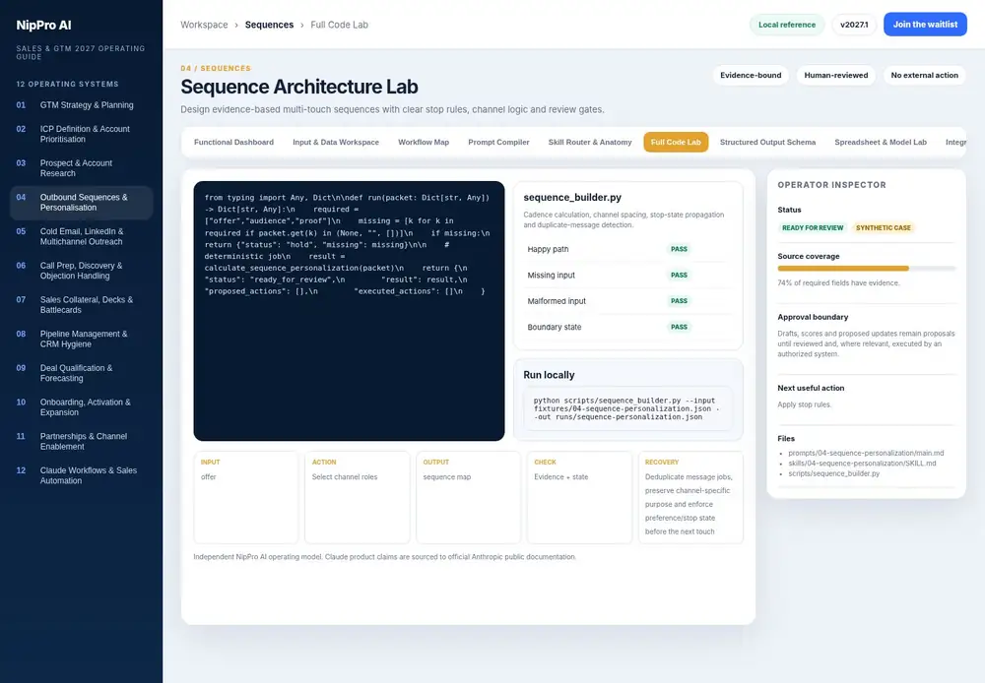Click the INPUT offer card
Screen dimensions: 985x683
tap(246, 497)
